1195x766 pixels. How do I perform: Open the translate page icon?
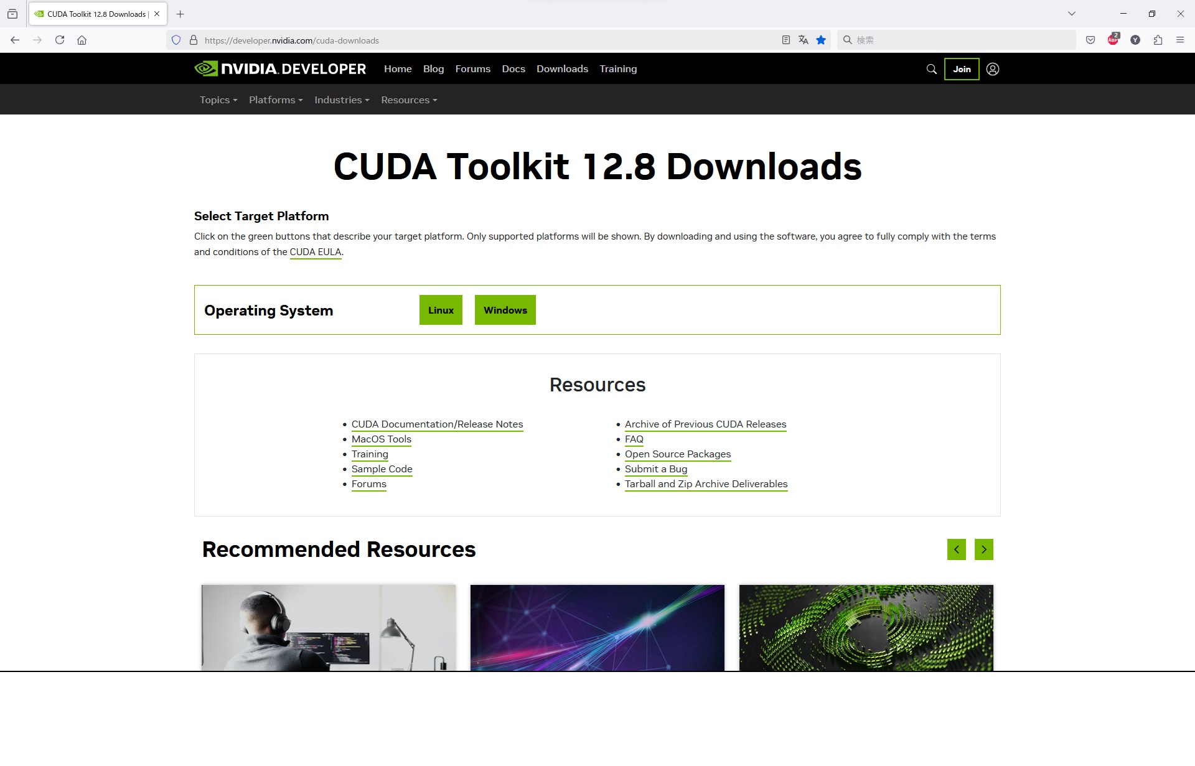pos(804,40)
